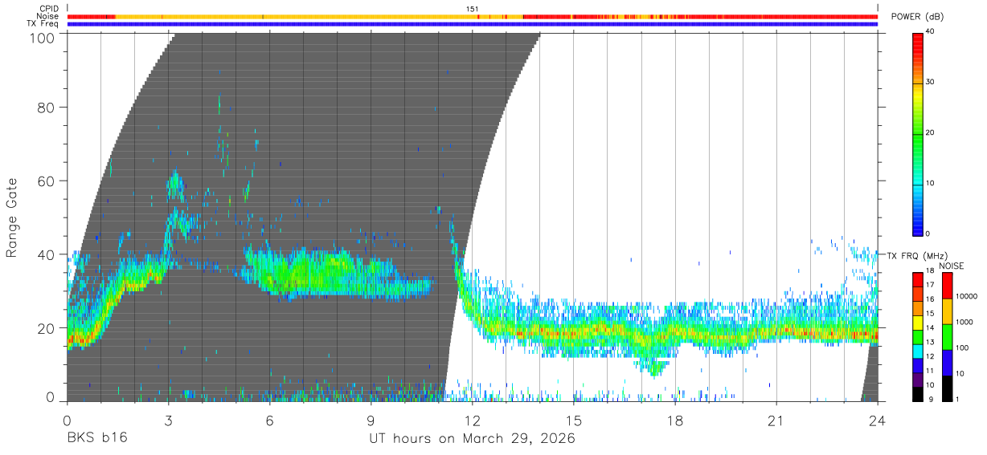Image resolution: width=987 pixels, height=455 pixels.
Task: Click the 0 label on the POWER scale
Action: (928, 234)
